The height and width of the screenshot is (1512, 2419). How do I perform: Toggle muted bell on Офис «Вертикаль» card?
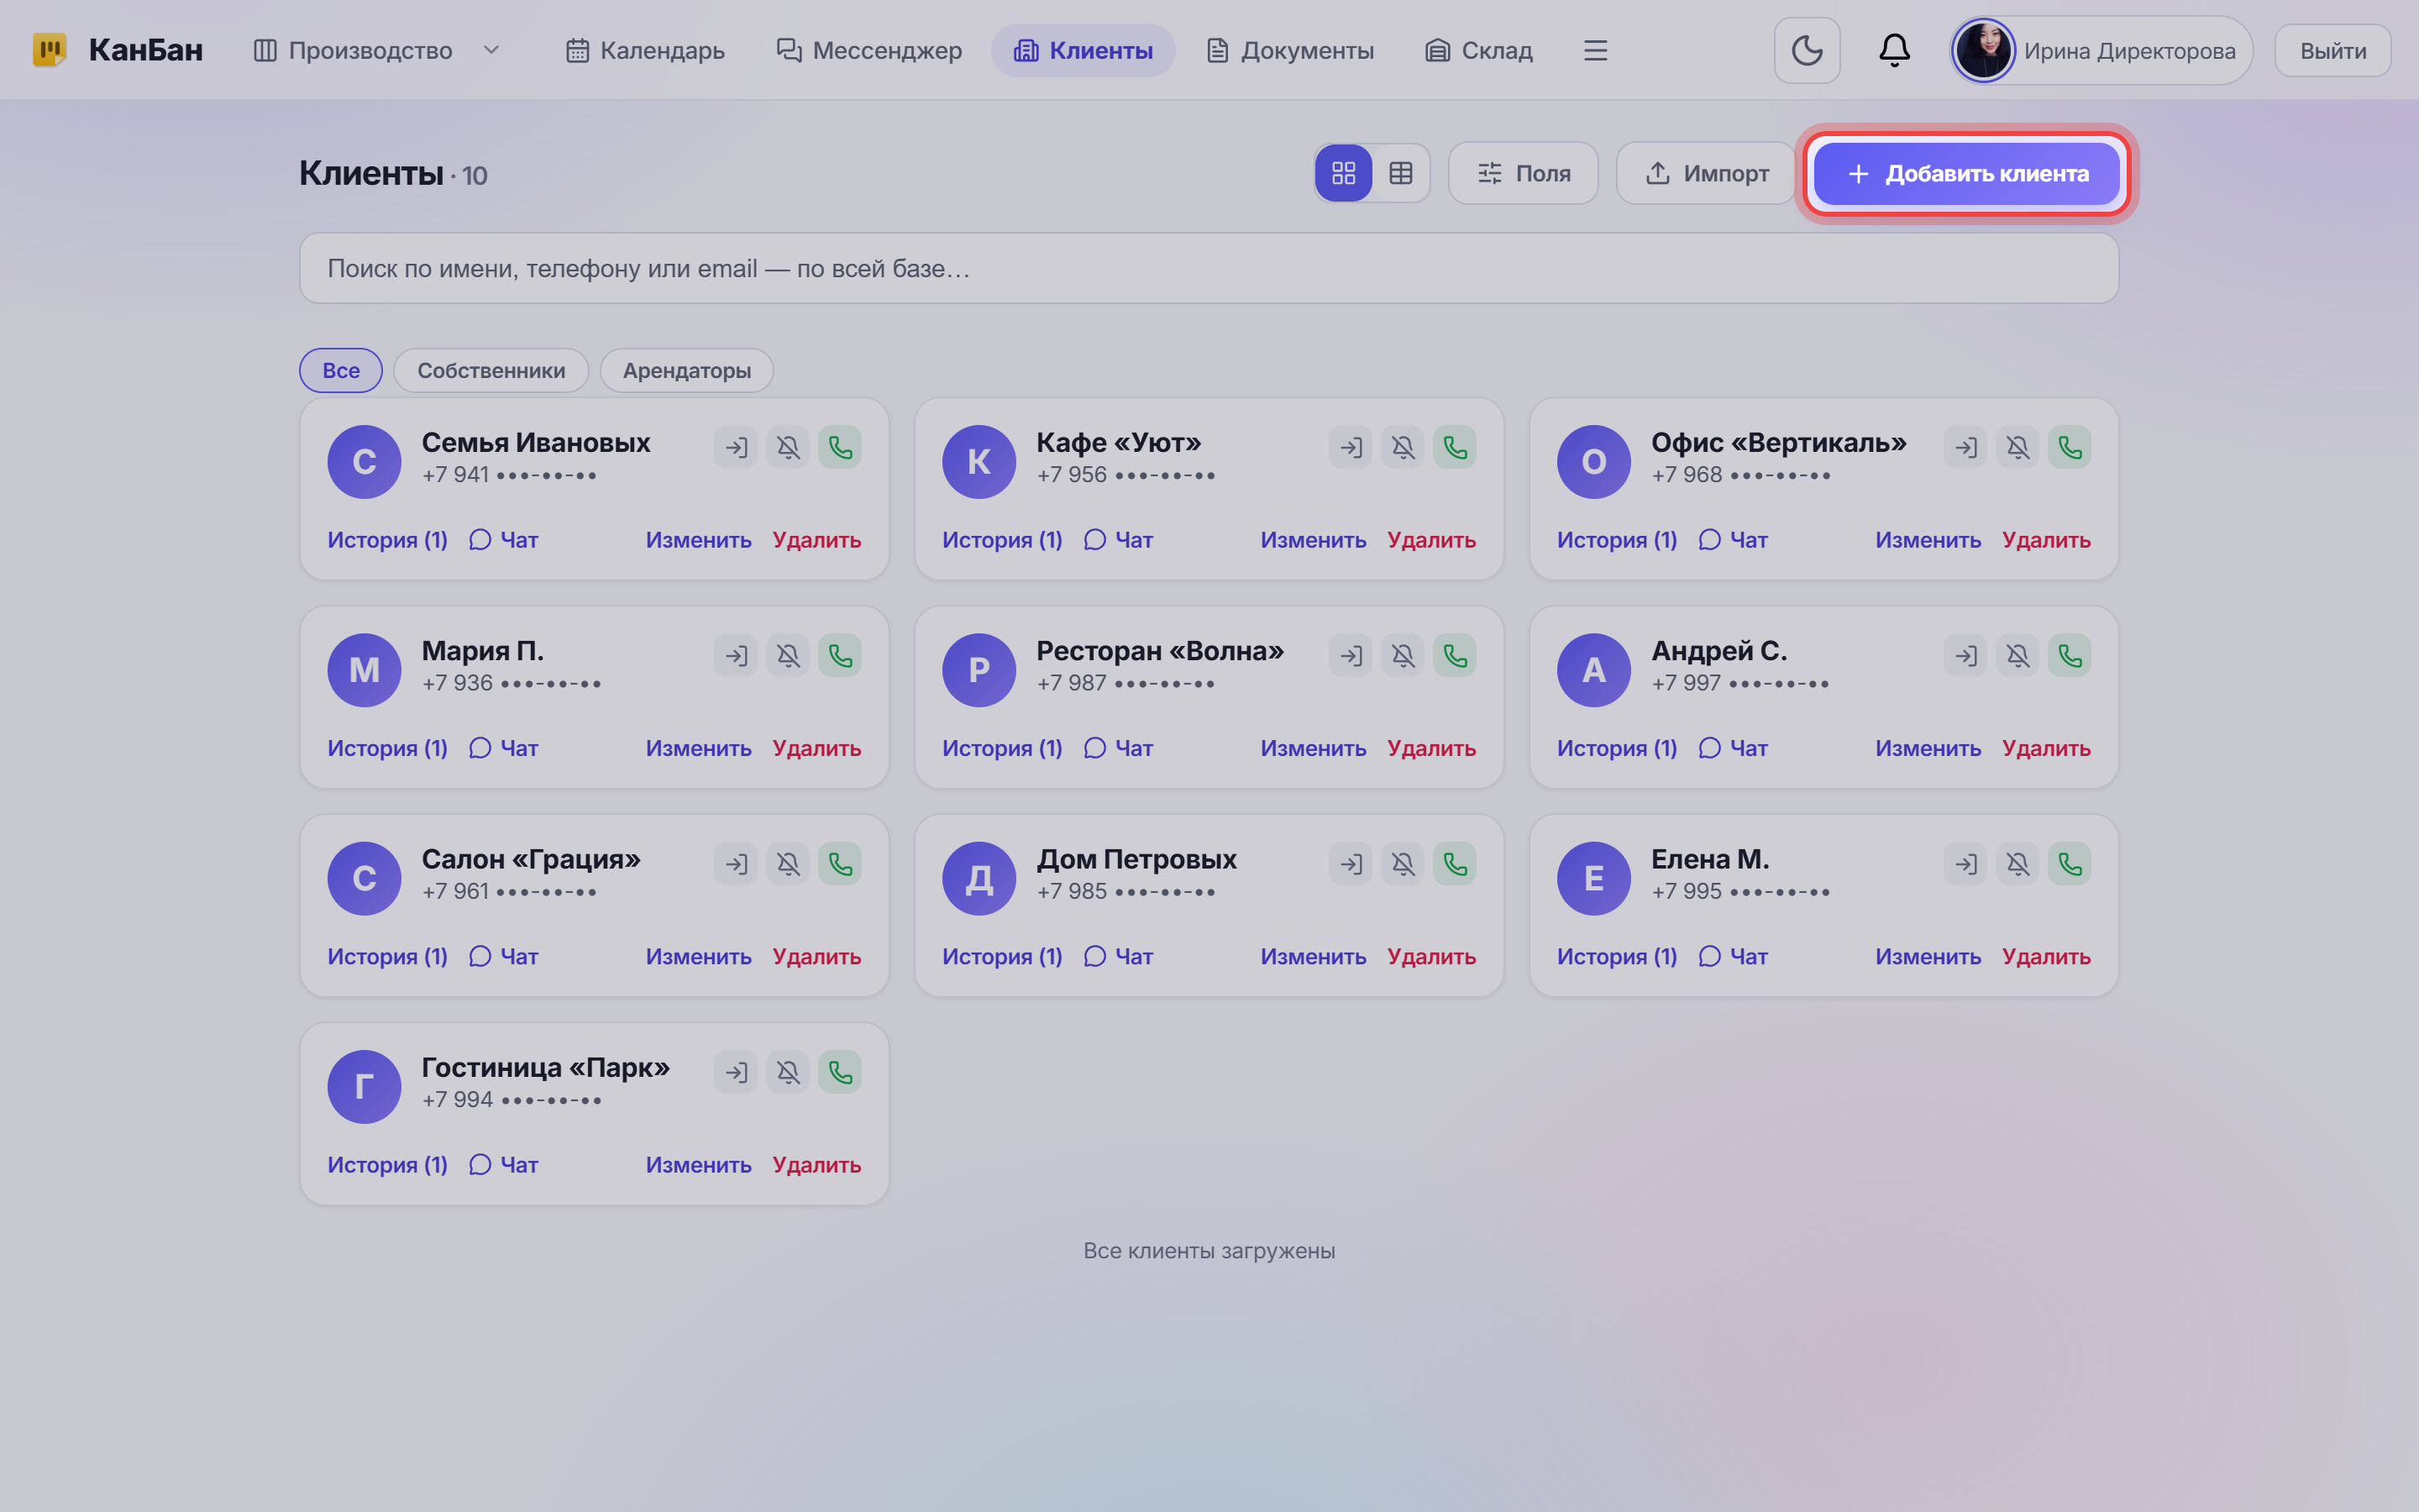tap(2018, 447)
